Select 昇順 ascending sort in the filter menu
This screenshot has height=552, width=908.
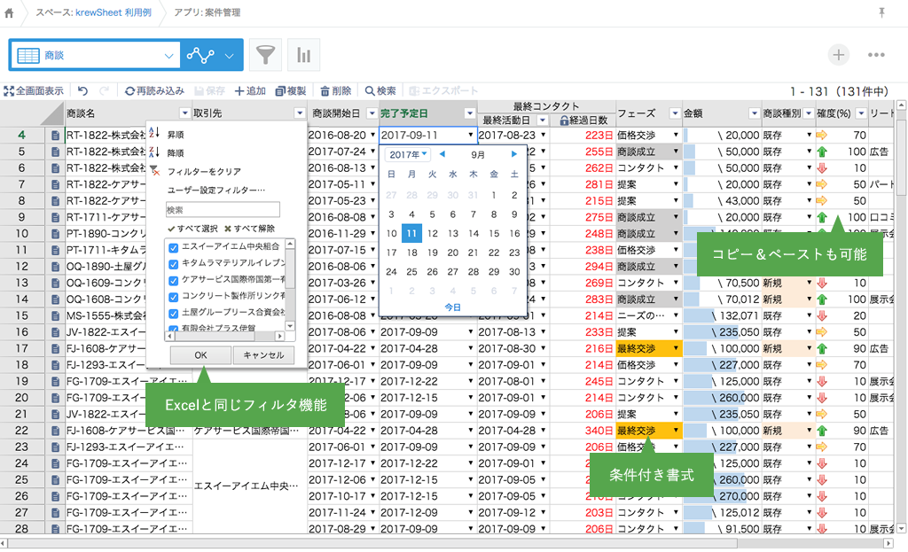coord(176,135)
